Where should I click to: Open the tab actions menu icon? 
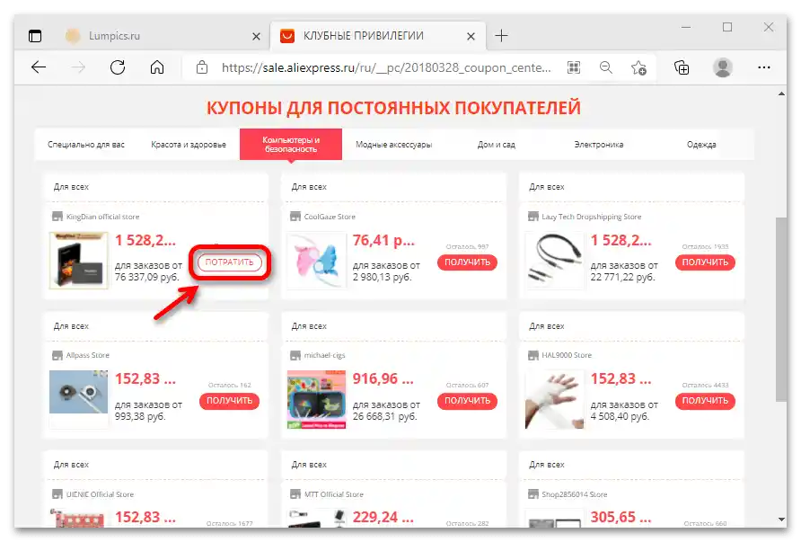click(35, 36)
